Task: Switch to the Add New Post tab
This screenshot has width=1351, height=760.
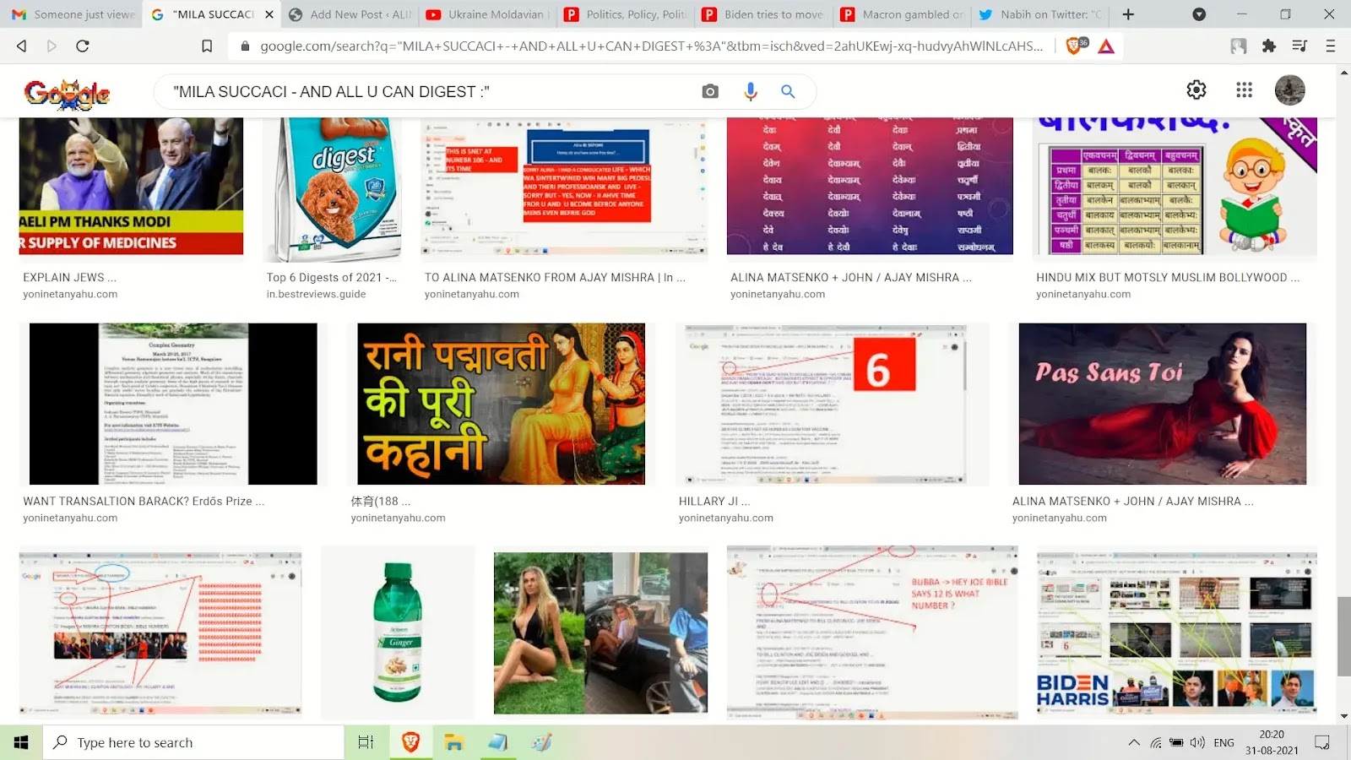Action: point(350,14)
